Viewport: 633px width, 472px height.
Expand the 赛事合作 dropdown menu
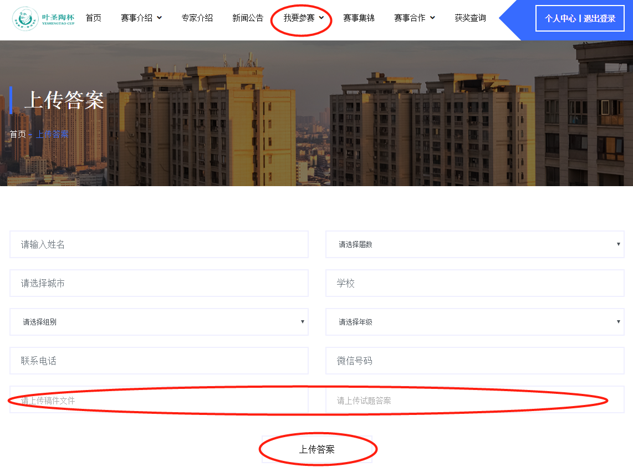414,18
